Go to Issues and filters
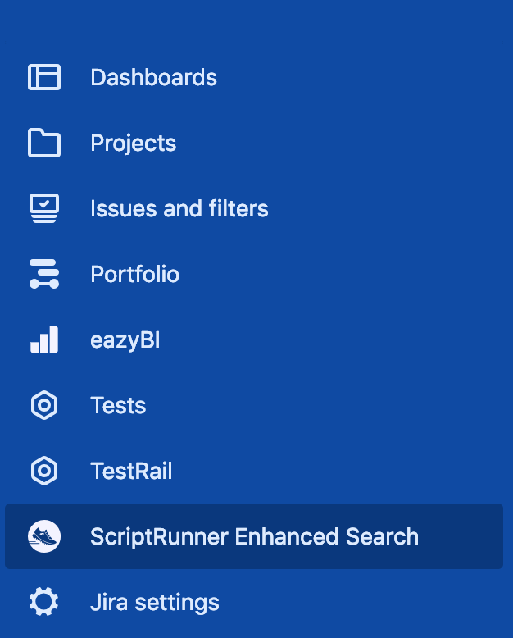 (179, 209)
